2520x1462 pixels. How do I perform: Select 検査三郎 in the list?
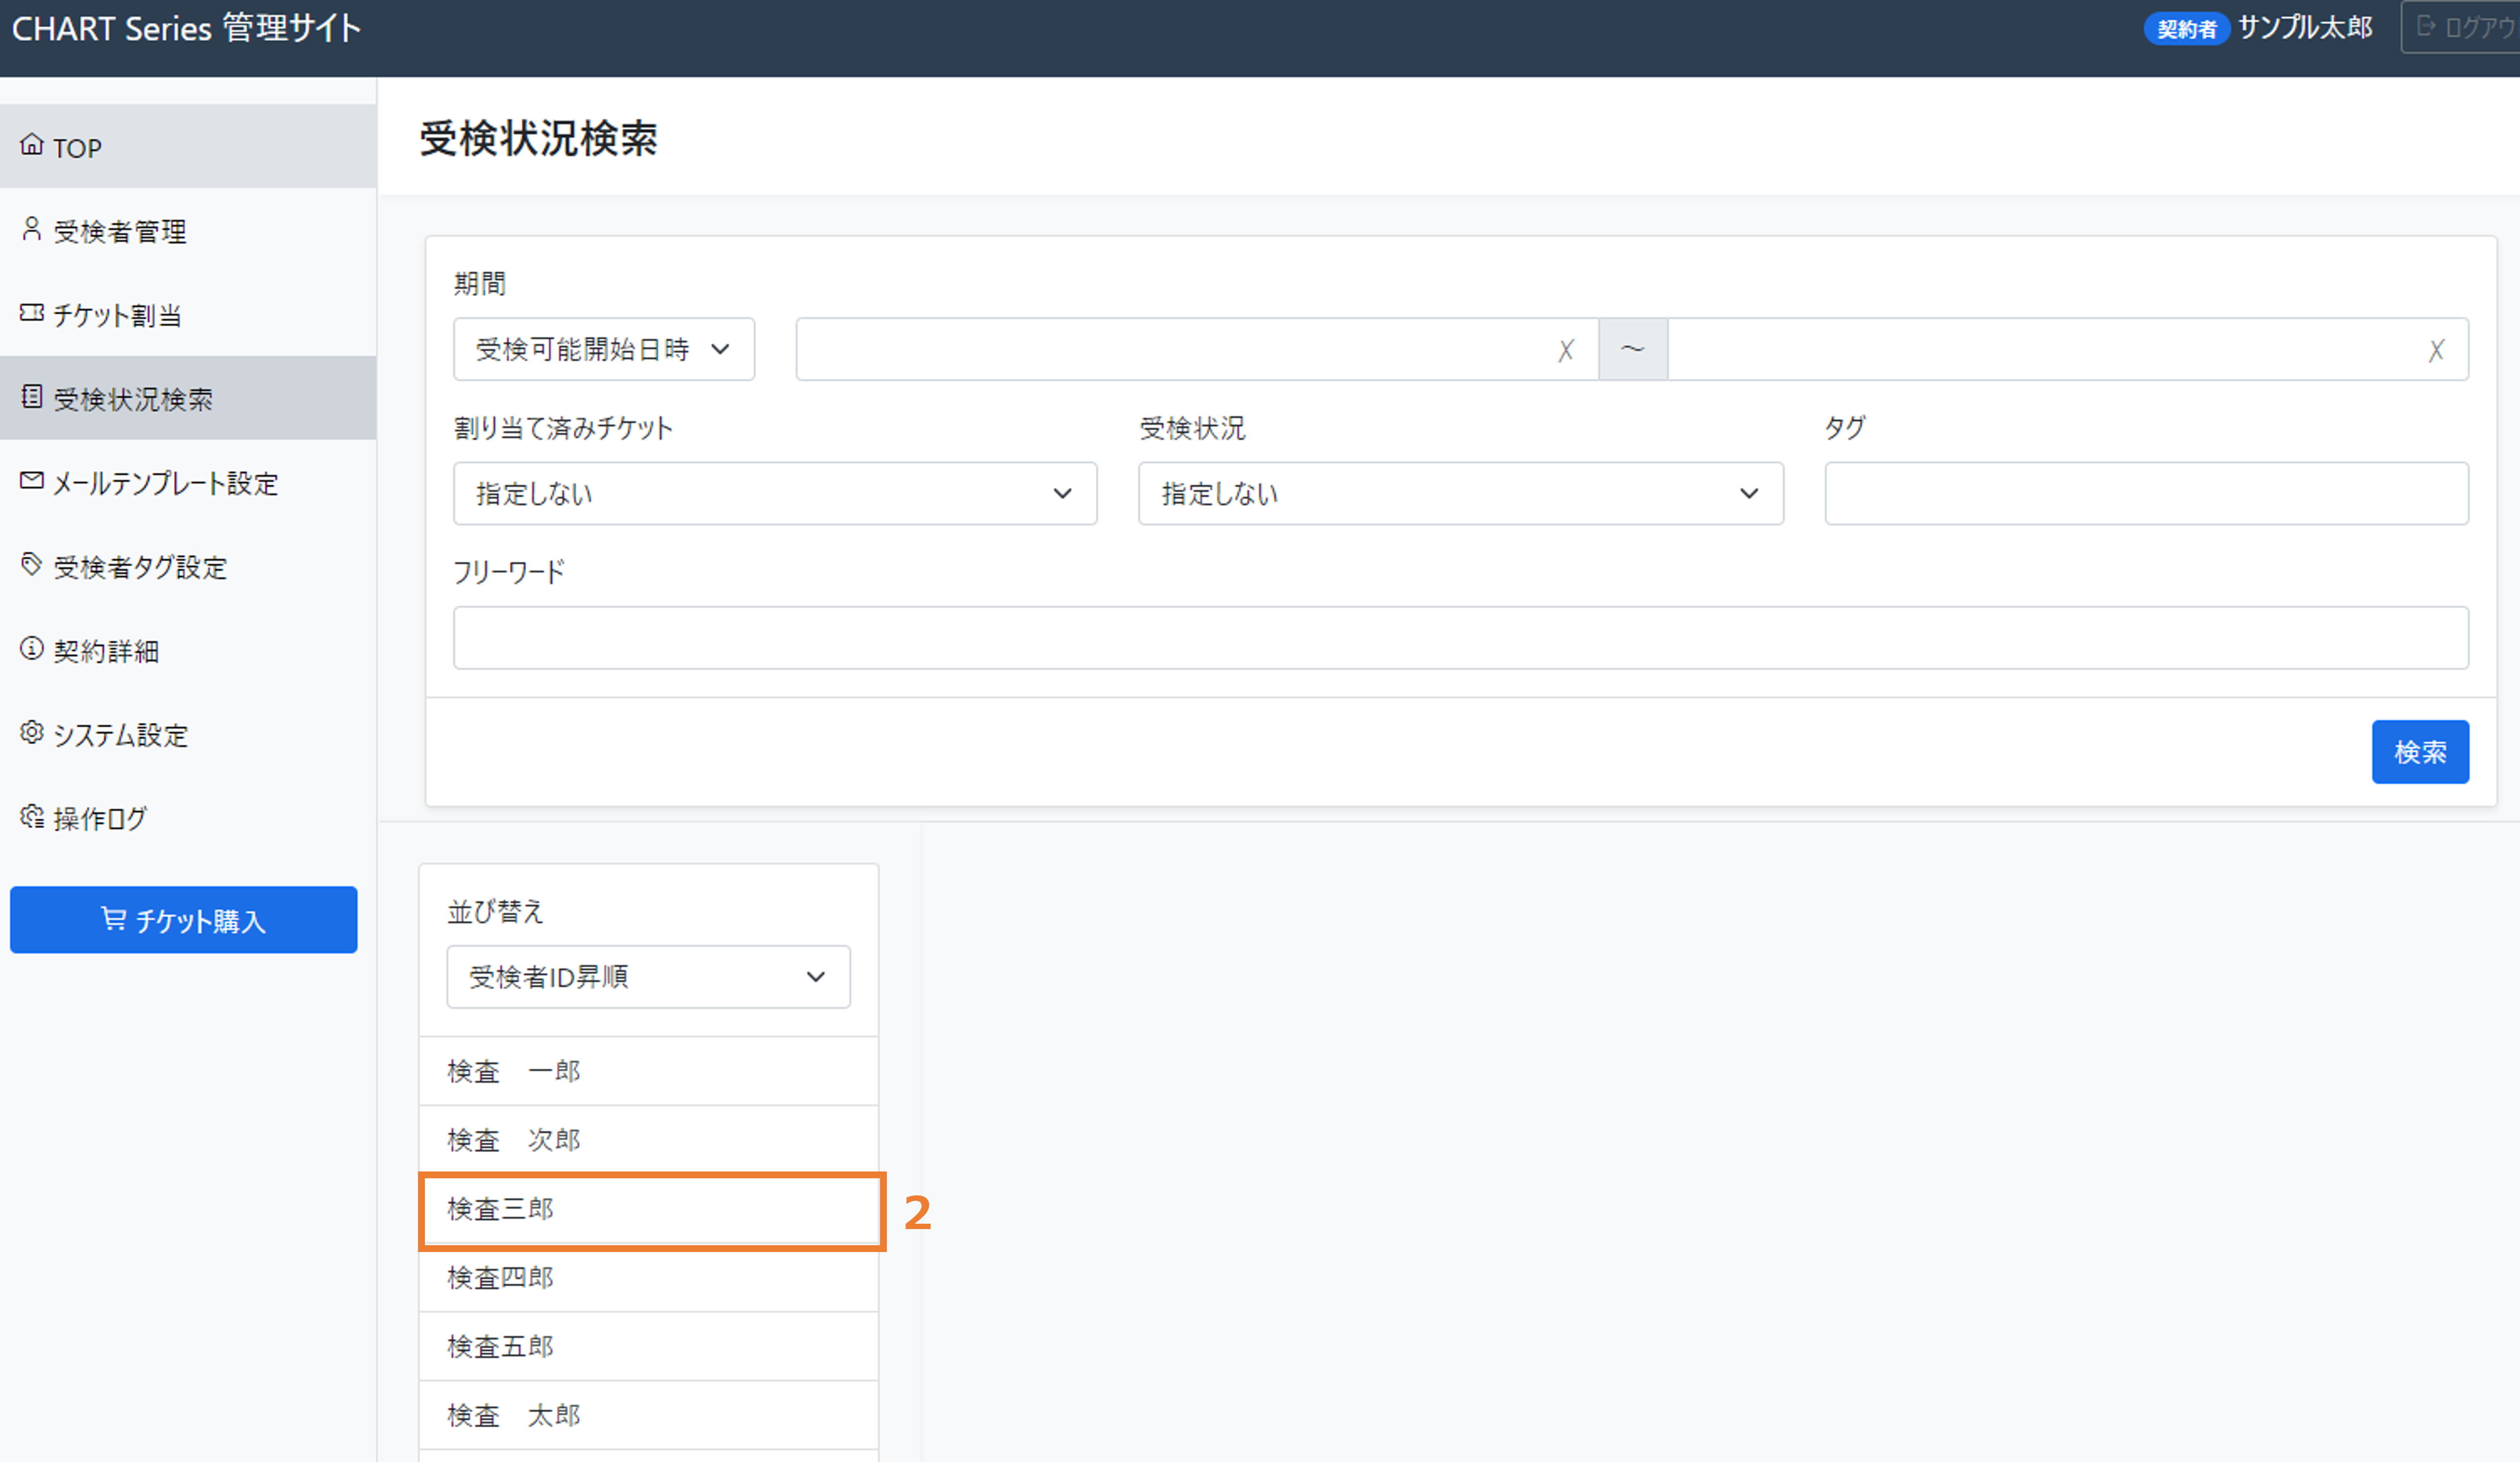[648, 1209]
